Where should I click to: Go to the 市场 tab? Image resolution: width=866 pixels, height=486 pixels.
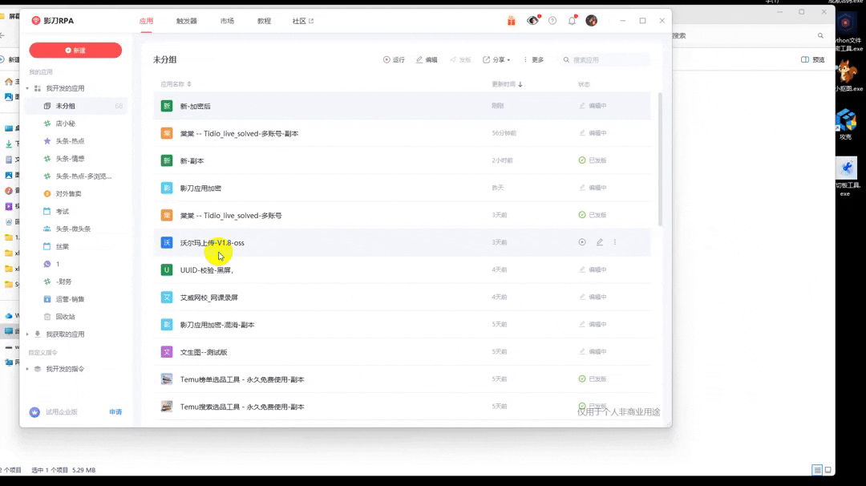[x=227, y=21]
